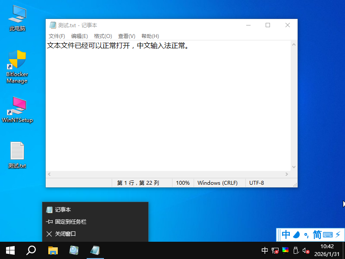Click the network disconnected tray icon
This screenshot has width=345, height=259.
coord(275,250)
